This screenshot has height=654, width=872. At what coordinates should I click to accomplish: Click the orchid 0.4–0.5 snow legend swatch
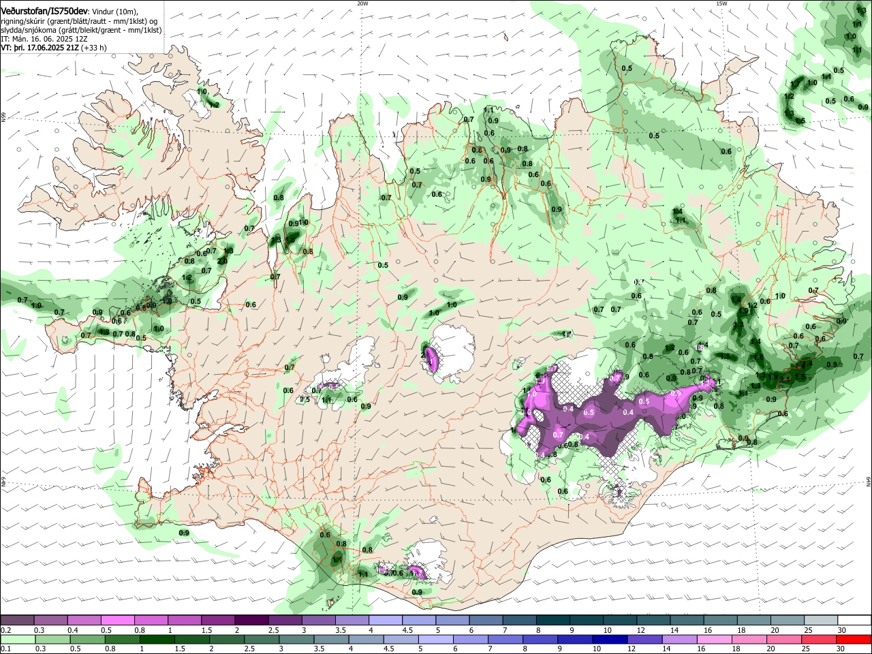click(x=84, y=621)
